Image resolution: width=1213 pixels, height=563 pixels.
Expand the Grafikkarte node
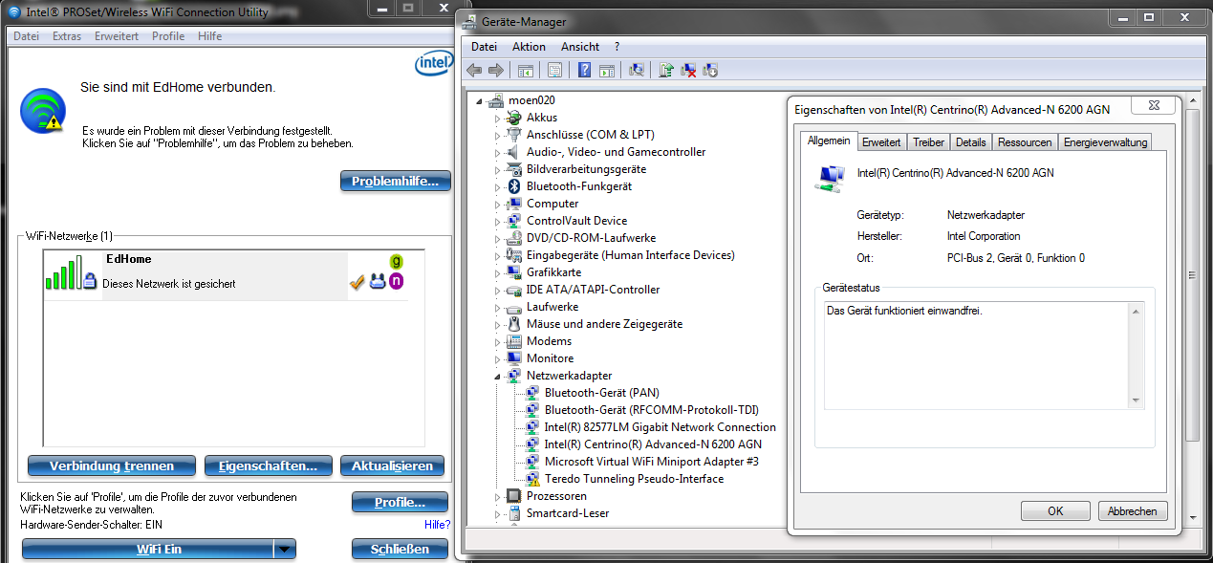(497, 273)
